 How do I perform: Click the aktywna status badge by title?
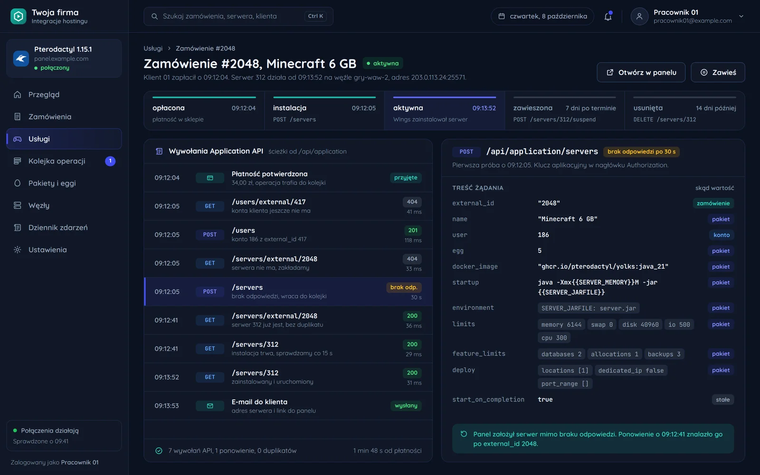(x=383, y=63)
